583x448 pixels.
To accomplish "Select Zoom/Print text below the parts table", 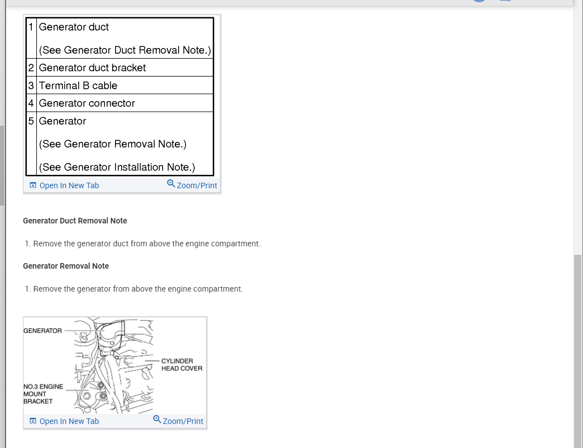I will tap(197, 185).
